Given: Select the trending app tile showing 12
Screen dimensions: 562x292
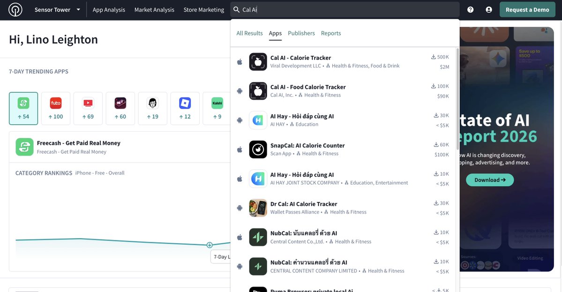Looking at the screenshot, I should coord(185,108).
